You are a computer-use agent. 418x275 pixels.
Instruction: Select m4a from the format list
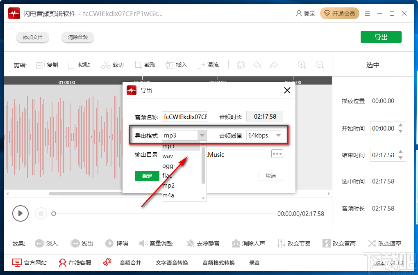point(181,195)
